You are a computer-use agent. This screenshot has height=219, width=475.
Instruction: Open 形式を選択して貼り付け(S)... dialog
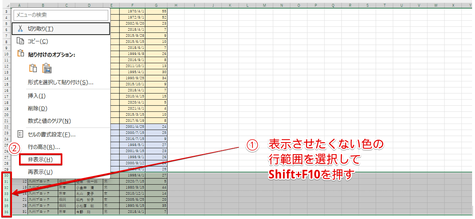tap(61, 82)
